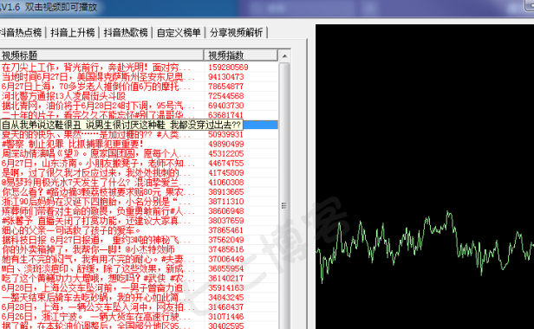Click the index value 37562049

[x=226, y=240]
